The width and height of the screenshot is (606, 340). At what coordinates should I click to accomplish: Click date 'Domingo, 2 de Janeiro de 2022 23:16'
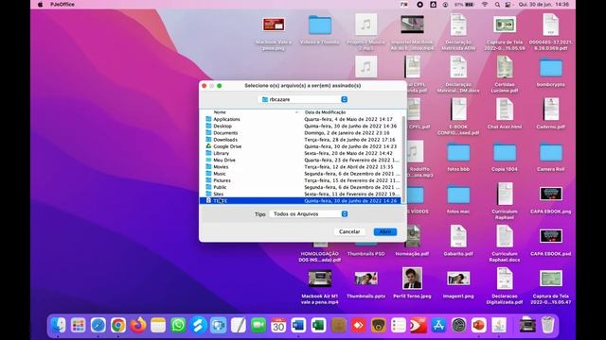tap(347, 132)
